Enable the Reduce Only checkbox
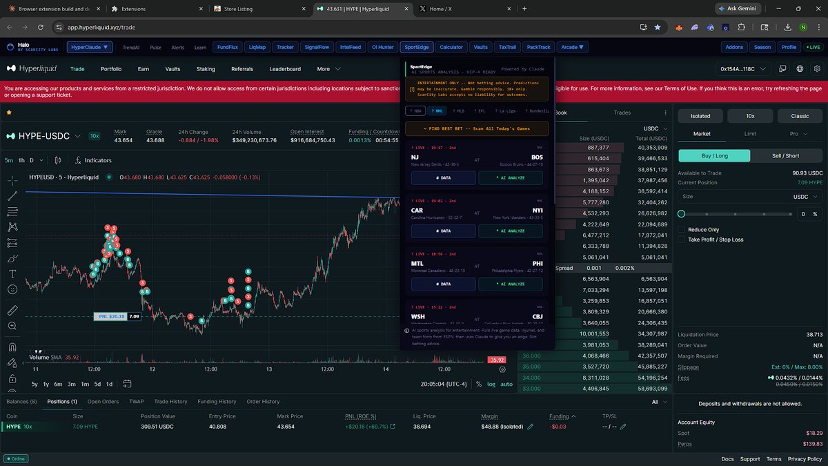The image size is (828, 466). click(x=682, y=229)
